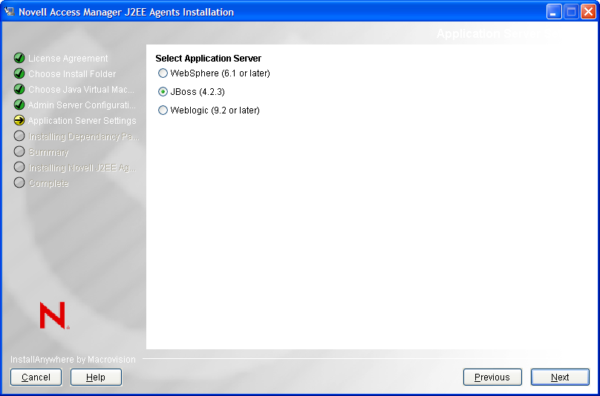The height and width of the screenshot is (396, 600).
Task: Click the gray circle beside Installing Dependancy Pa...
Action: click(19, 136)
